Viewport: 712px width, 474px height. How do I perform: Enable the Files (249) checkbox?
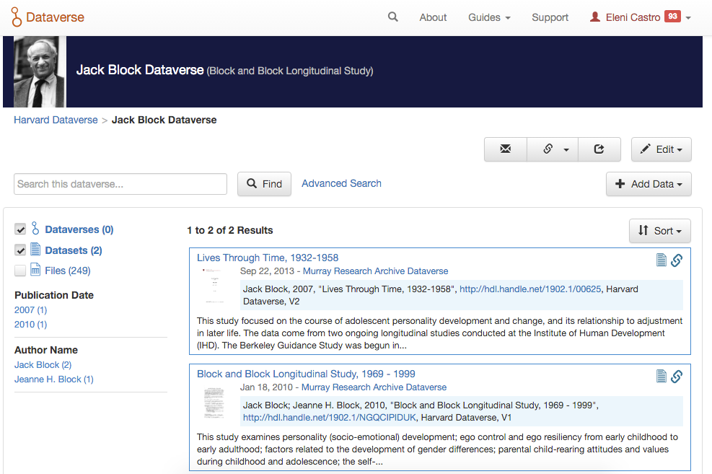coord(20,271)
